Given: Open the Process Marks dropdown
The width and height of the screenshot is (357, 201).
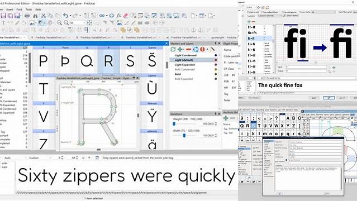Looking at the screenshot, I should (x=323, y=12).
